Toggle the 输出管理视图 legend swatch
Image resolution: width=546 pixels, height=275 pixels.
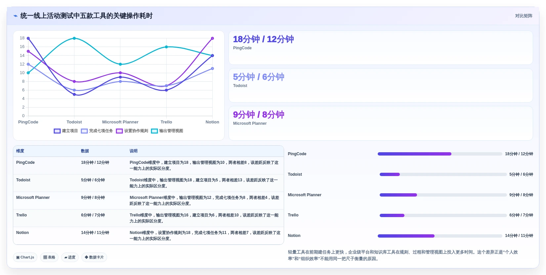pyautogui.click(x=154, y=131)
